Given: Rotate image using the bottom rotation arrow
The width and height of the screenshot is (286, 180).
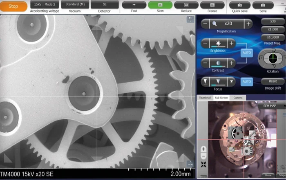Looking at the screenshot, I should point(273,66).
